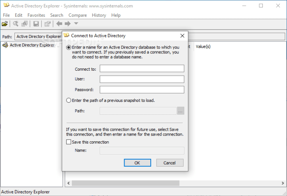Open the Search menu
This screenshot has width=287, height=196.
coord(57,15)
